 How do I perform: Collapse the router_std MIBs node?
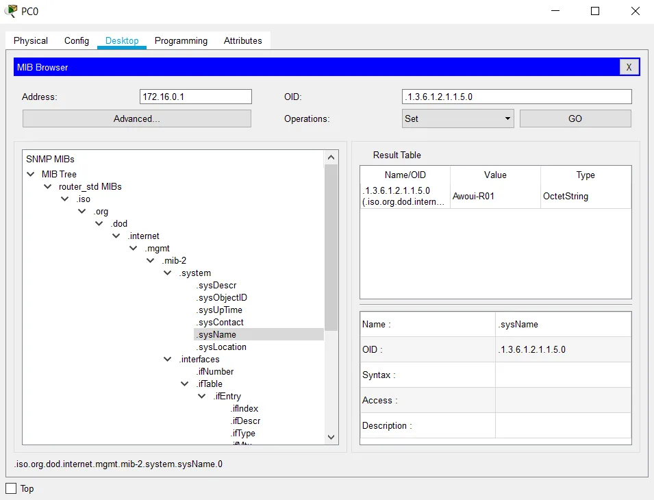(47, 186)
